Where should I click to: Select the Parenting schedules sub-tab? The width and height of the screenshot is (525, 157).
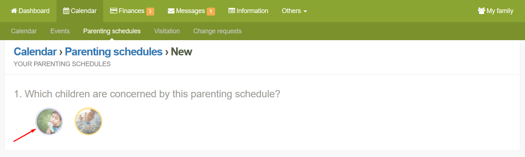click(x=112, y=31)
